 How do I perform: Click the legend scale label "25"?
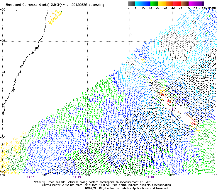pyautogui.click(x=166, y=8)
